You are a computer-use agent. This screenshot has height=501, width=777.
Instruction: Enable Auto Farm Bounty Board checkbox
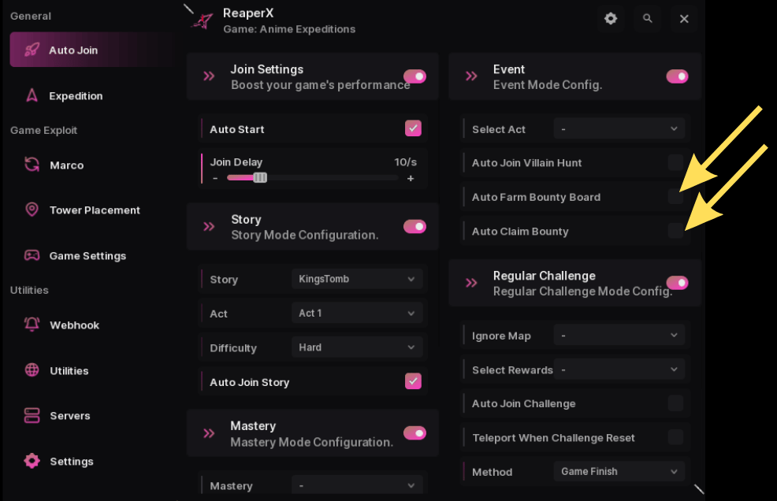(x=675, y=196)
